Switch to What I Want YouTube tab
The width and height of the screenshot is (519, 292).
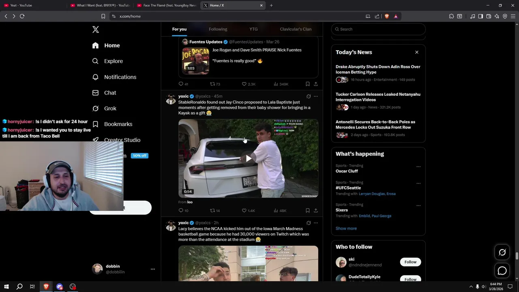click(x=100, y=5)
